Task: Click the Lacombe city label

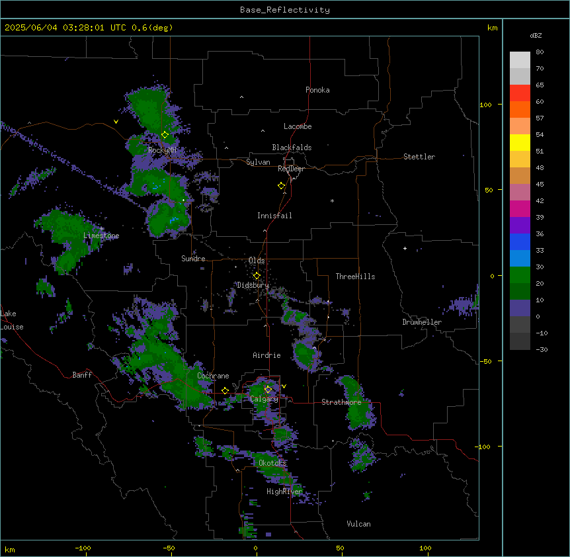Action: (298, 126)
